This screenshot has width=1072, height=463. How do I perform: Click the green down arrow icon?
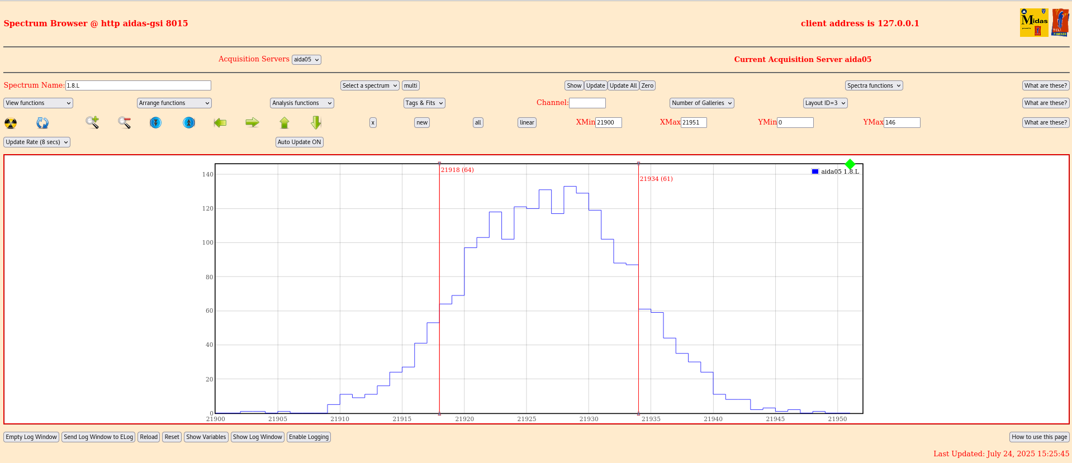click(316, 122)
